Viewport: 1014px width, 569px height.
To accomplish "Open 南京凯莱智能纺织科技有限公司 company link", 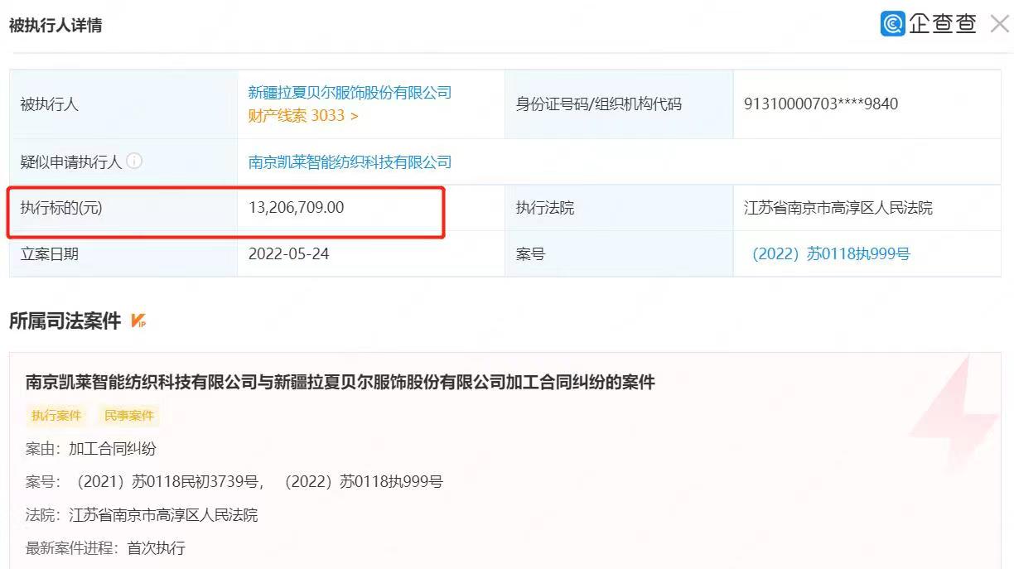I will point(350,162).
